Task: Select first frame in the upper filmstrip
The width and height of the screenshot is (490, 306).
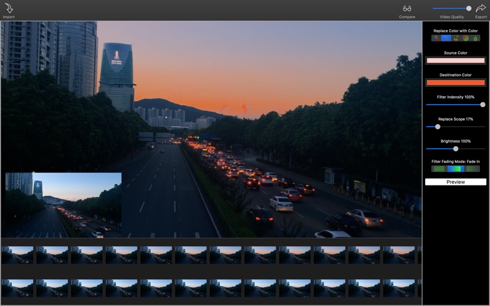Action: [x=17, y=255]
